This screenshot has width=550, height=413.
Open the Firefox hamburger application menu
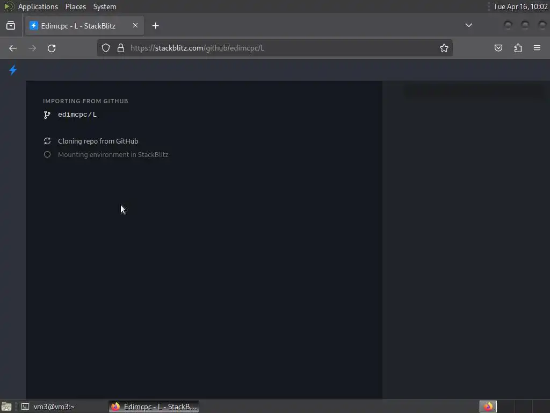click(537, 48)
